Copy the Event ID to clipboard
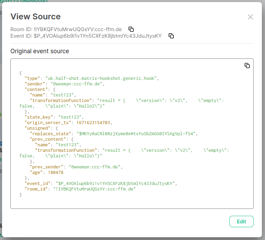This screenshot has width=265, height=240. (171, 36)
